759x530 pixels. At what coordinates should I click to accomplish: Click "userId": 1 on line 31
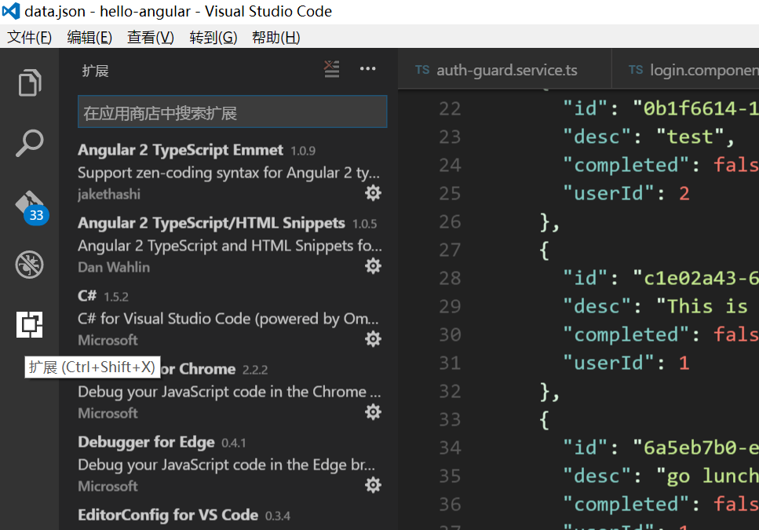[x=626, y=363]
